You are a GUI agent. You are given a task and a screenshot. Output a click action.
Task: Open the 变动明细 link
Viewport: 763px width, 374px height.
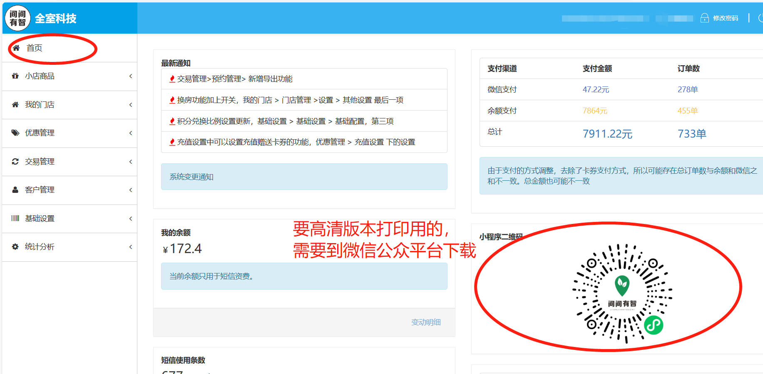coord(426,322)
